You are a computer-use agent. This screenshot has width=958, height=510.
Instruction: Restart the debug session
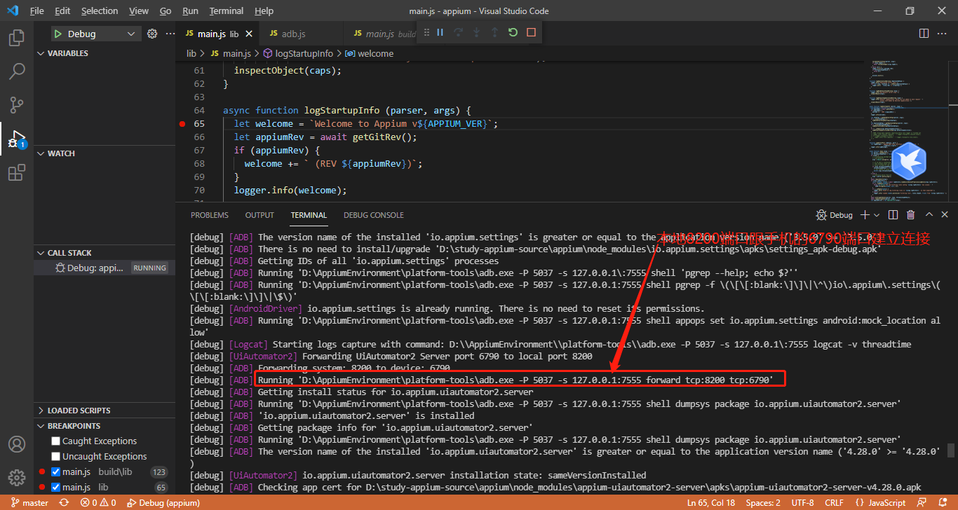click(513, 33)
